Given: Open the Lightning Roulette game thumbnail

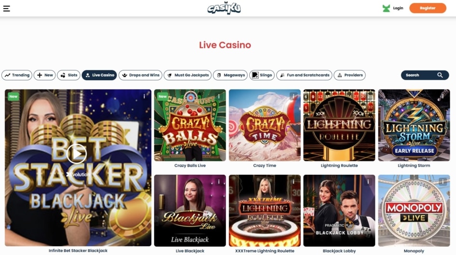Looking at the screenshot, I should (x=339, y=125).
